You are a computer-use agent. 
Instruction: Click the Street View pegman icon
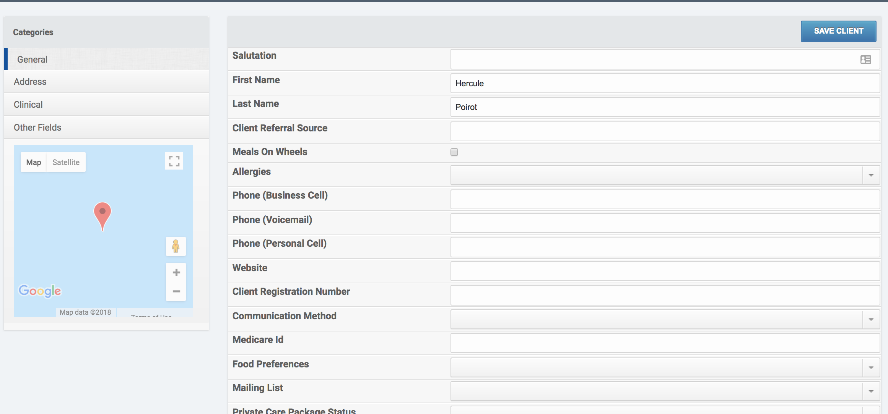(176, 246)
